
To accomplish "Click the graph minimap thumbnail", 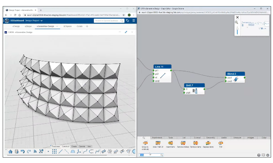I will tap(255, 25).
